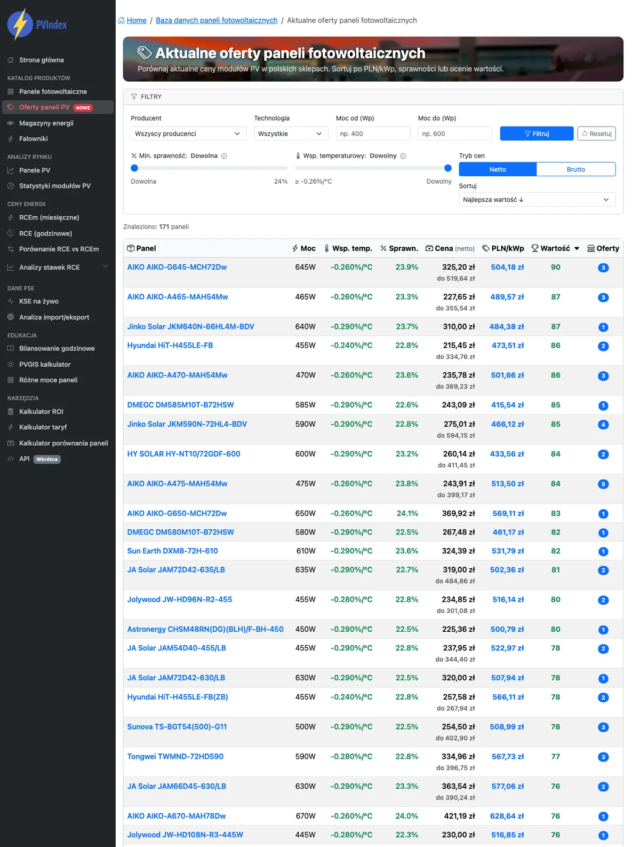Sort table by Moc column header
Screen dimensions: 640x847
click(x=303, y=248)
